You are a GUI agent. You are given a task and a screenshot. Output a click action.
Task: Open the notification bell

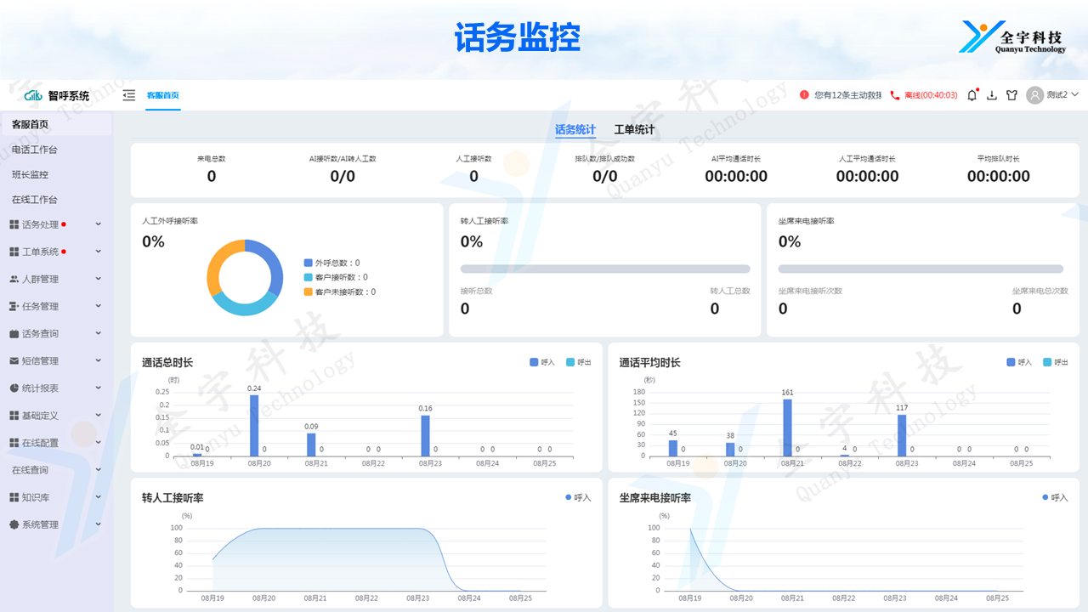(972, 95)
